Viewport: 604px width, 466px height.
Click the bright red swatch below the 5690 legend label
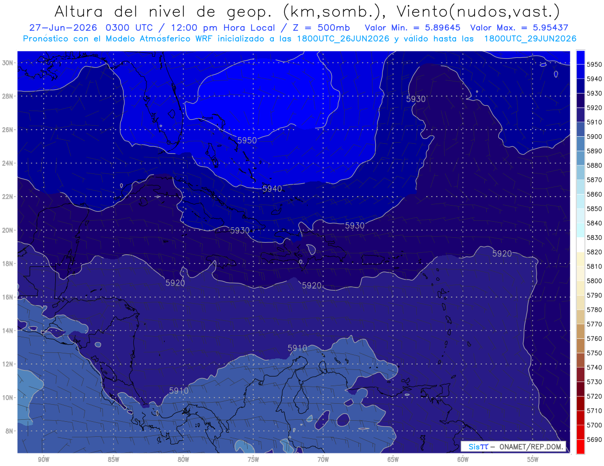point(580,446)
